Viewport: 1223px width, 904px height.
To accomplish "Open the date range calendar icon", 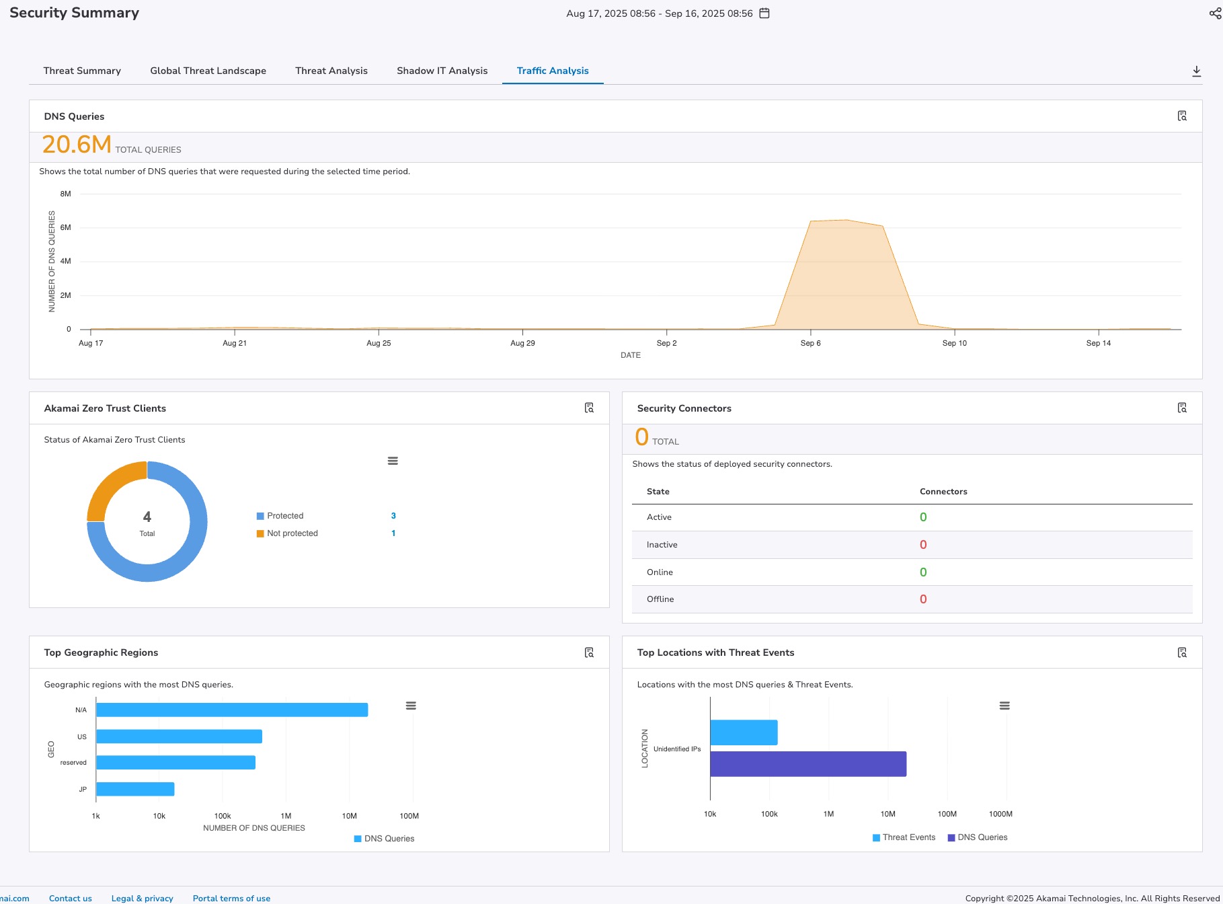I will click(x=764, y=13).
